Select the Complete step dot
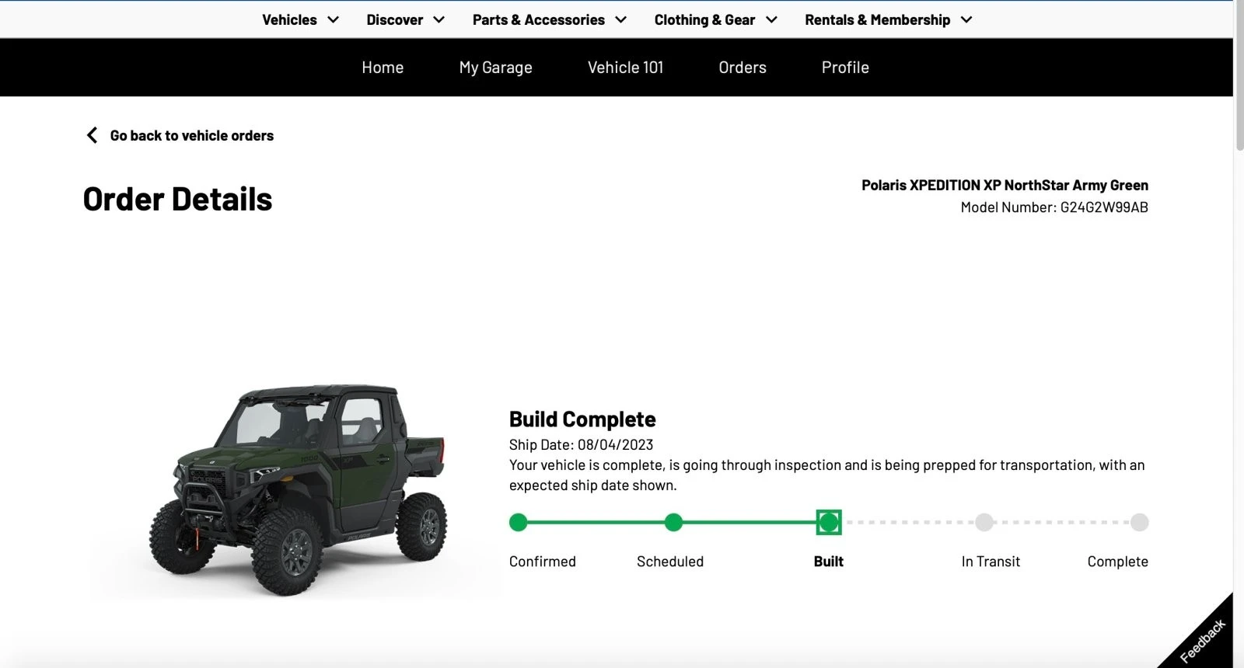1244x668 pixels. pos(1139,523)
